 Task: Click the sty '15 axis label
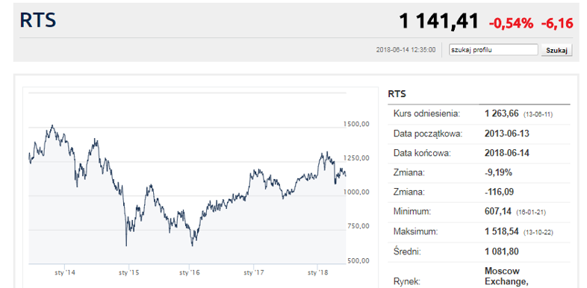(x=128, y=273)
